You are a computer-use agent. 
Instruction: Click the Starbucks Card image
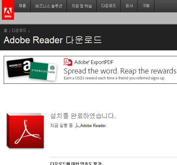(x=43, y=71)
